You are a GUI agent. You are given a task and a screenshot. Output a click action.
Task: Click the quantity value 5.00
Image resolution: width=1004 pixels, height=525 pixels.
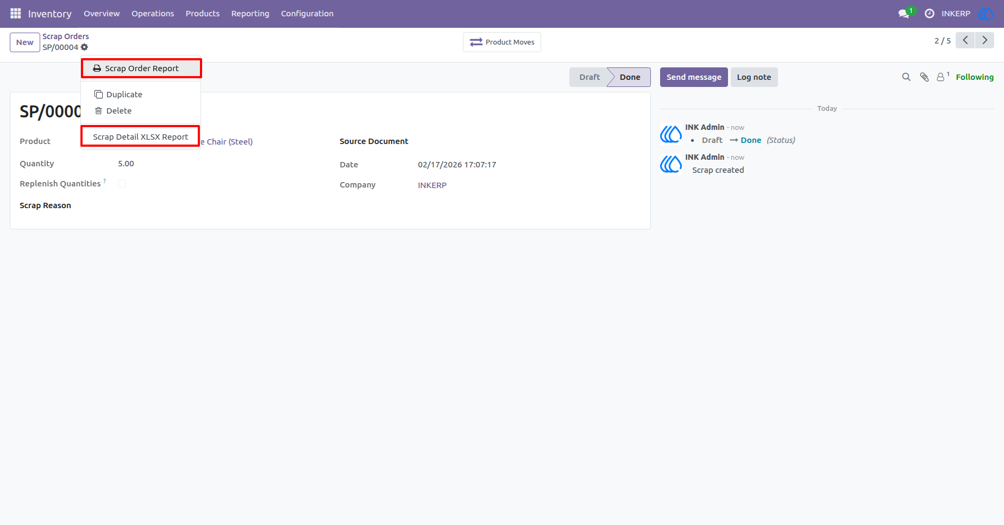click(126, 164)
